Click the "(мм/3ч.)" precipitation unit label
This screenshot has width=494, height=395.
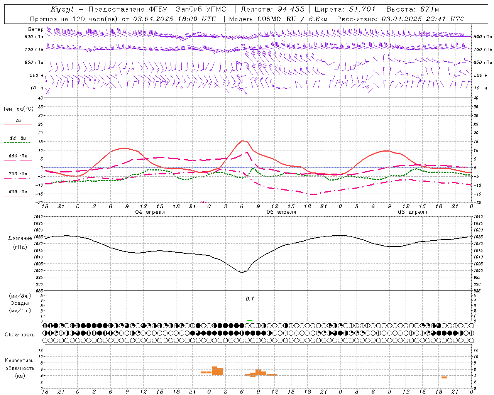point(20,296)
